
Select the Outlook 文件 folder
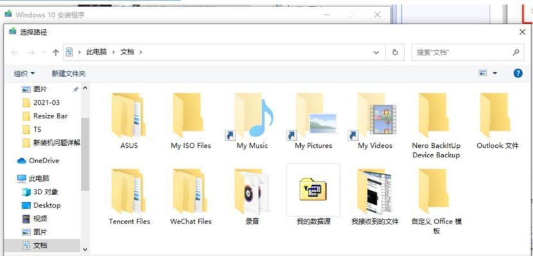point(498,120)
